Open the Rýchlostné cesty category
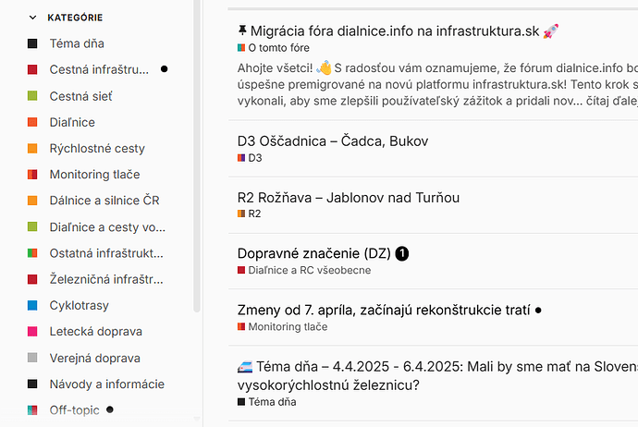 click(97, 149)
